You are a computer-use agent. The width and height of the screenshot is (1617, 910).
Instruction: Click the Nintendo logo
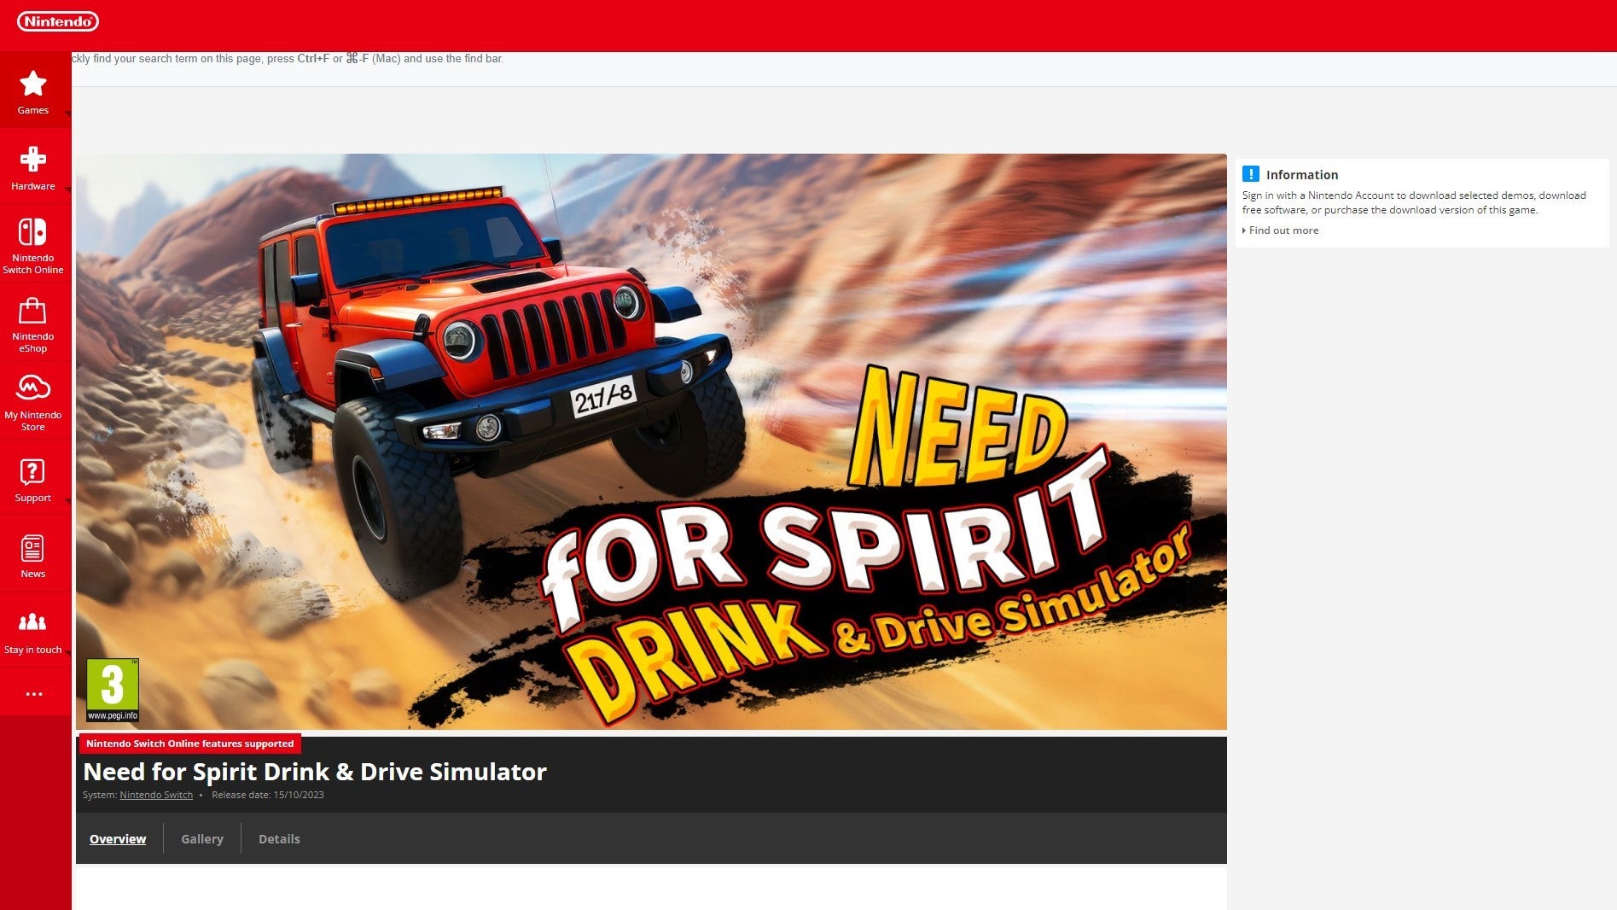tap(56, 21)
